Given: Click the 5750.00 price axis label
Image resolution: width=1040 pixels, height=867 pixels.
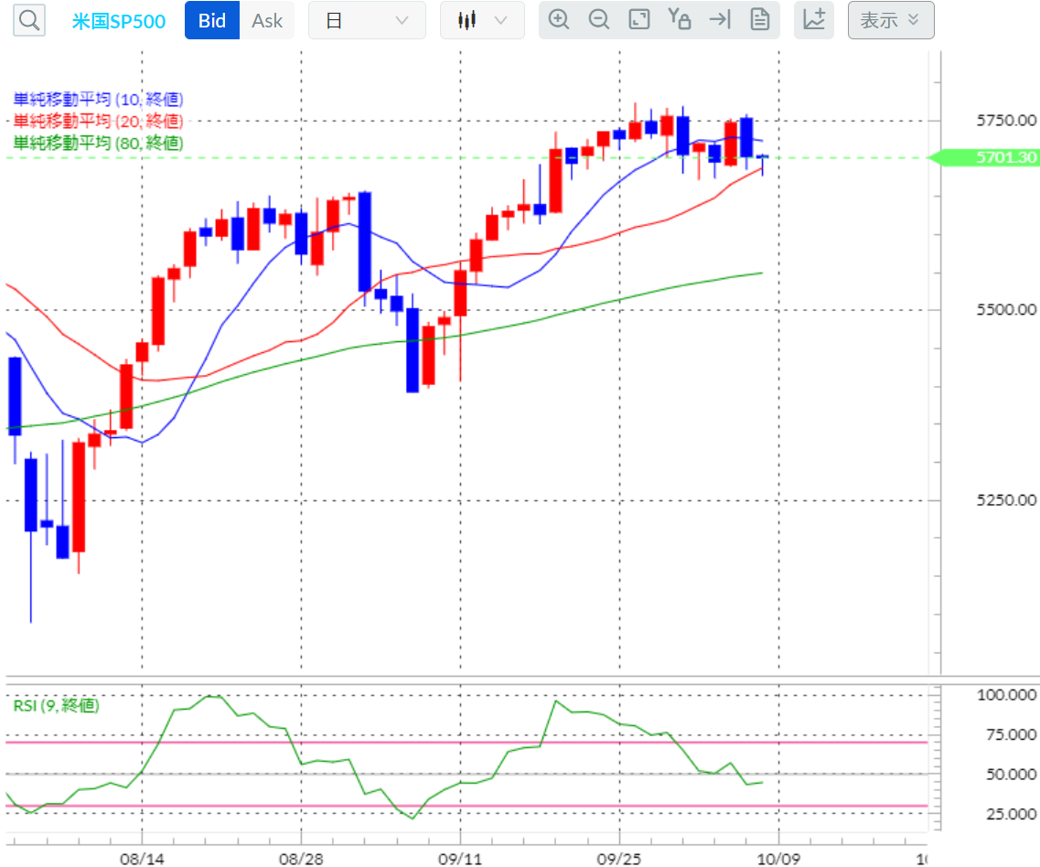Looking at the screenshot, I should [1006, 121].
